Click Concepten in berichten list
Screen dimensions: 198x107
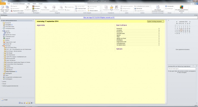coord(119,30)
